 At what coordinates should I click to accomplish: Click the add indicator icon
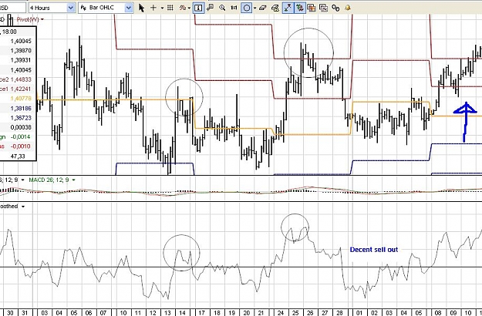tap(183, 8)
